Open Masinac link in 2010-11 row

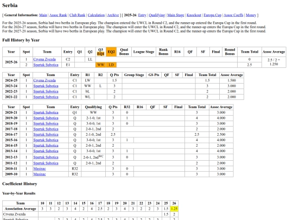[40, 168]
